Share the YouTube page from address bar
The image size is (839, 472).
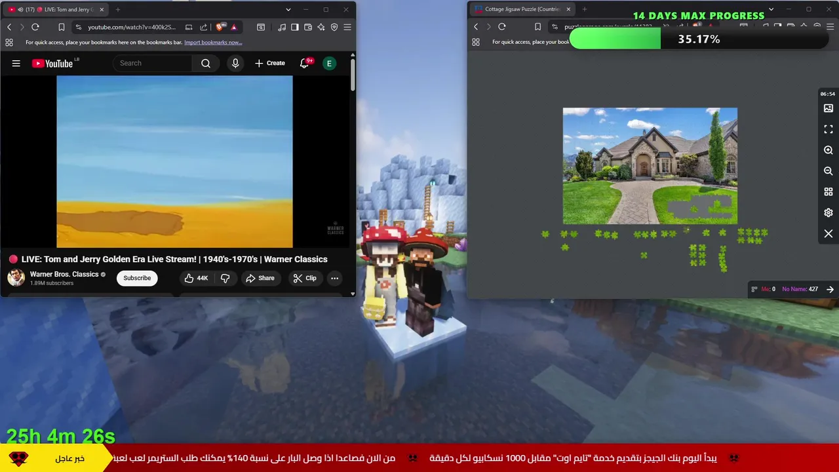pyautogui.click(x=203, y=27)
